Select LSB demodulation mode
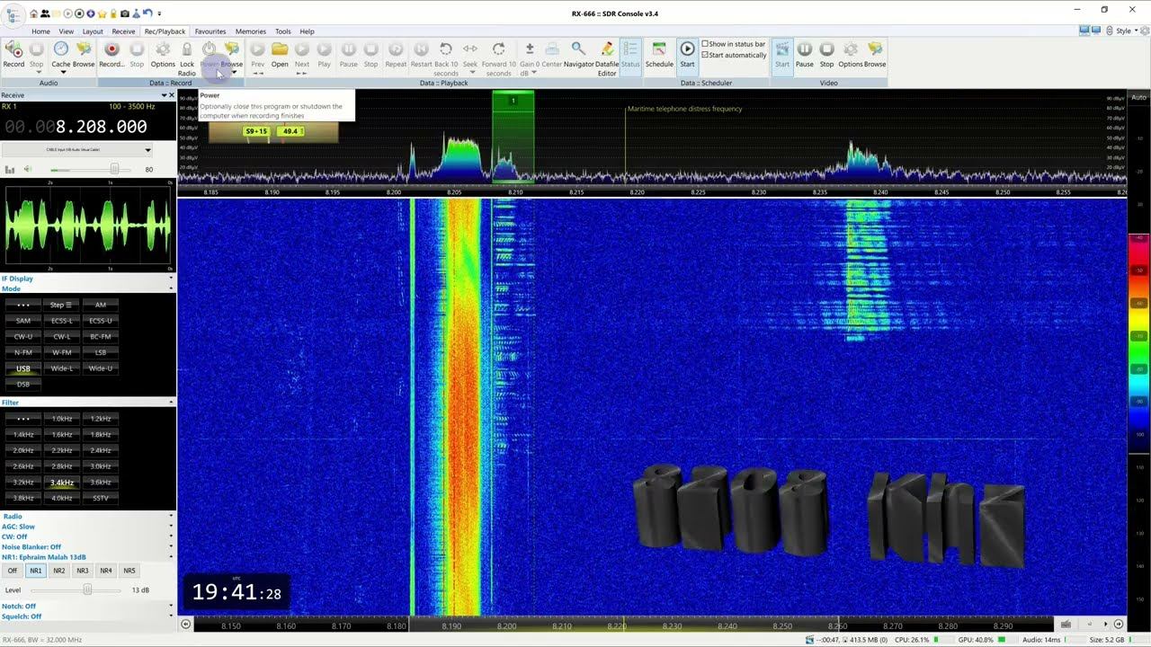Screen dimensions: 1151x647 pyautogui.click(x=101, y=352)
